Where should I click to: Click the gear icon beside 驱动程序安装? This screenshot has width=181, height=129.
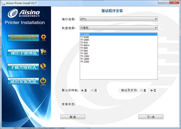(43, 37)
